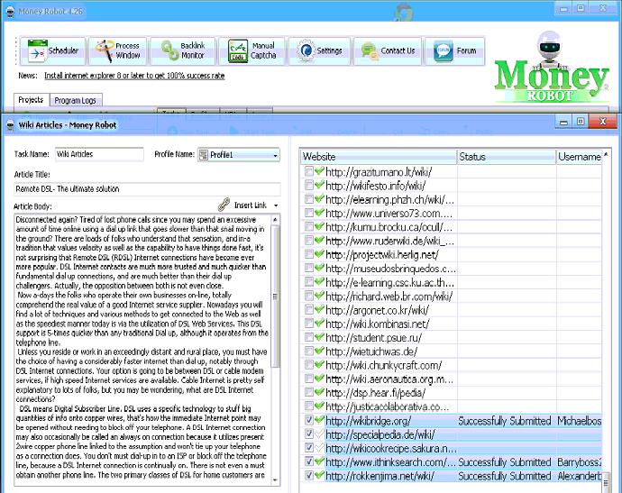Screen dimensions: 622x493
Task: Switch to the Program Logs tab
Action: (76, 100)
